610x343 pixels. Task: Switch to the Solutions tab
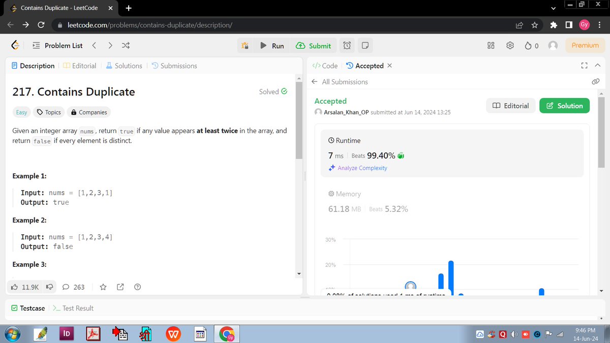pyautogui.click(x=124, y=66)
